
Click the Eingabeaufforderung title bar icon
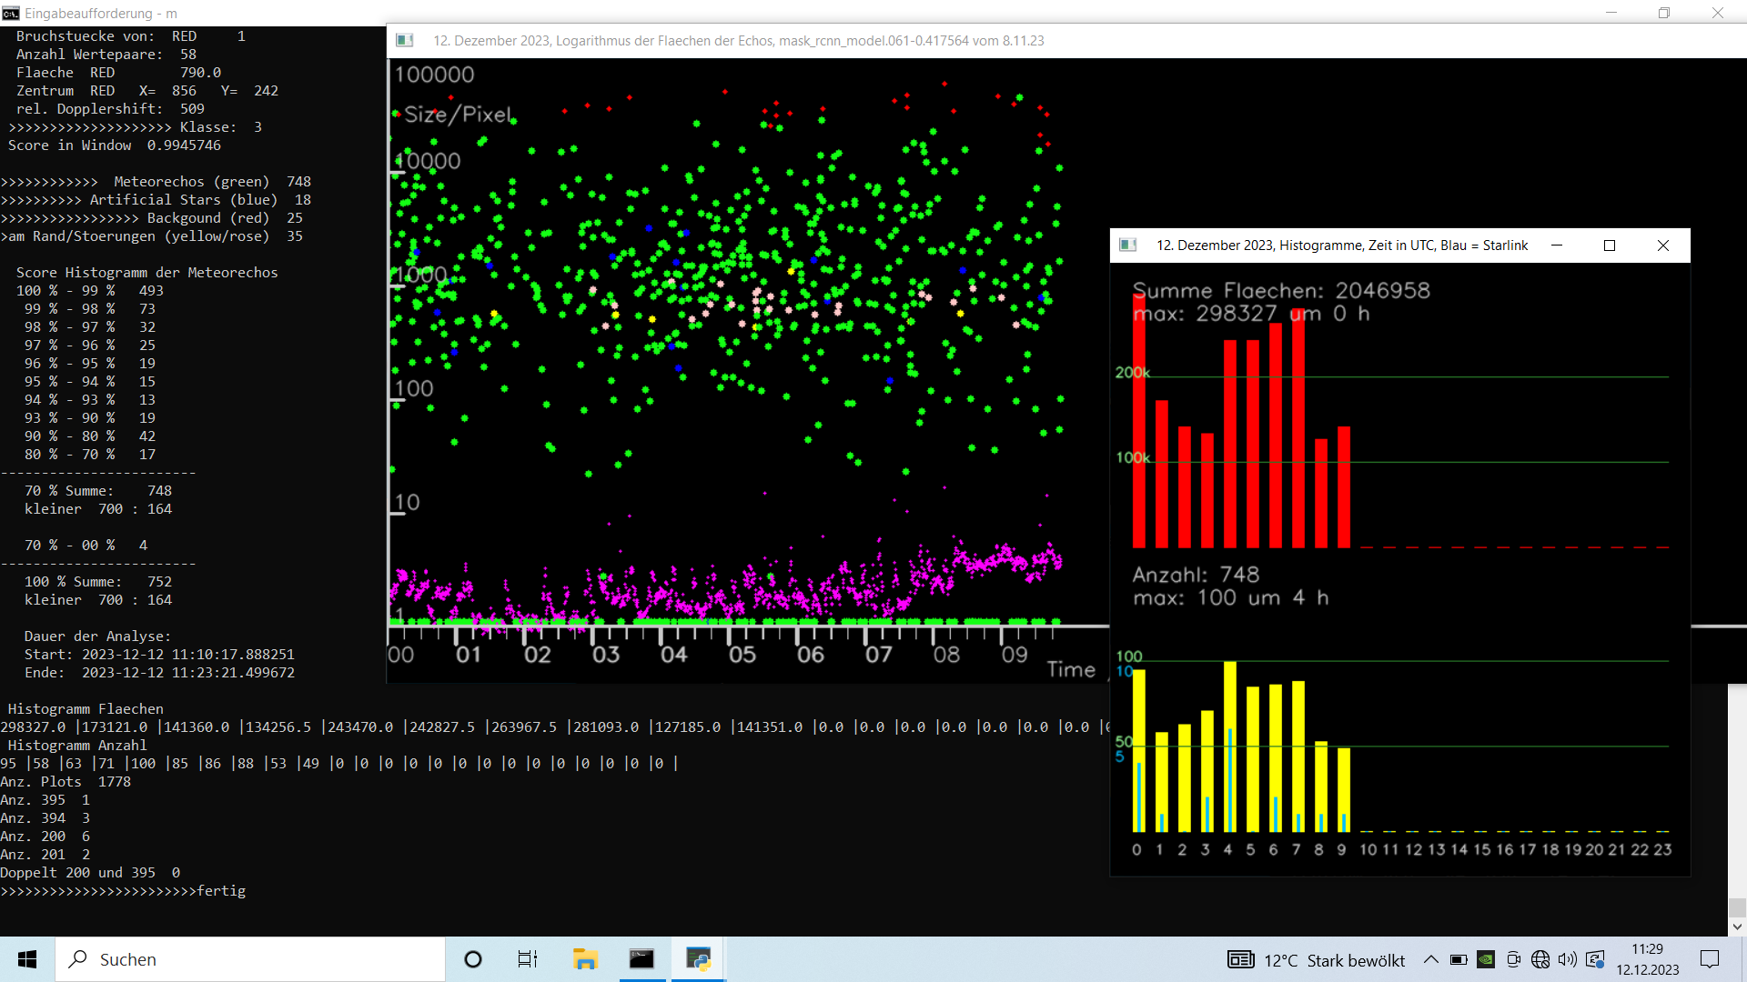11,13
